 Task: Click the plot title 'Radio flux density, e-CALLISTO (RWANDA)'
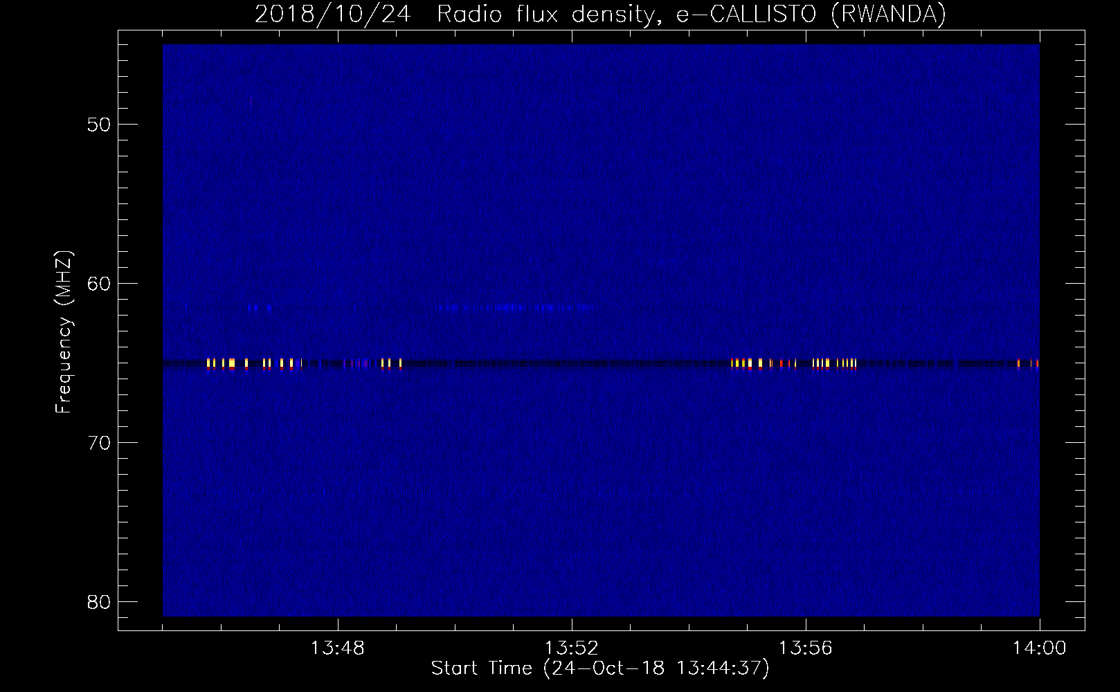[x=692, y=15]
